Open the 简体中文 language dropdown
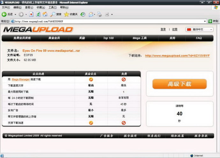220x158 pixels. (x=199, y=30)
